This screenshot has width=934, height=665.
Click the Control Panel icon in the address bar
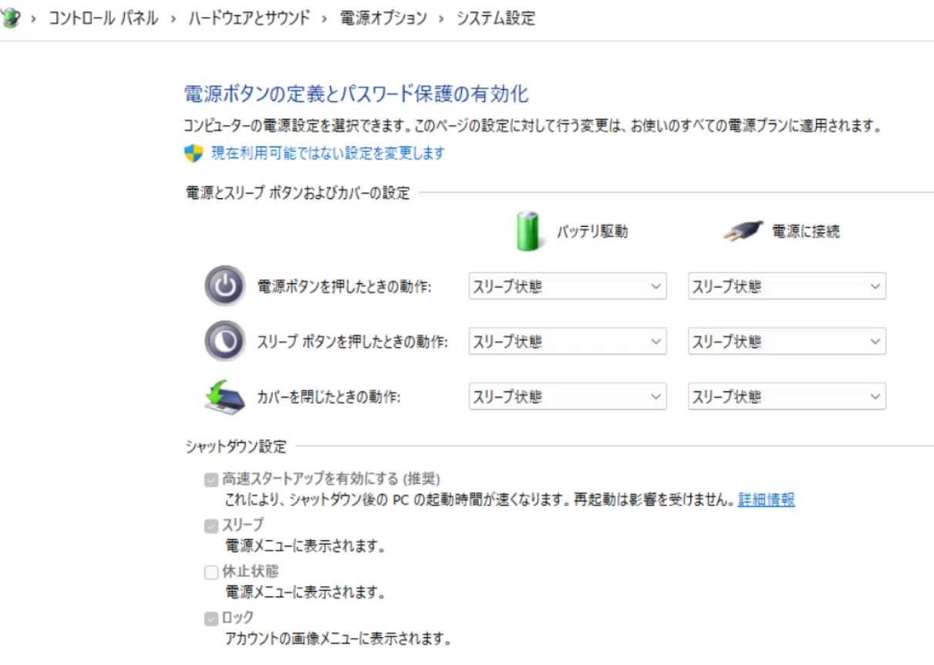tap(9, 18)
